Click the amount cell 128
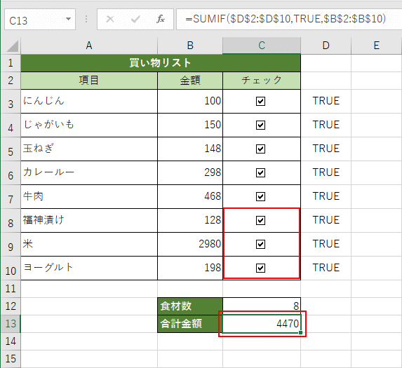The image size is (402, 368). tap(190, 221)
